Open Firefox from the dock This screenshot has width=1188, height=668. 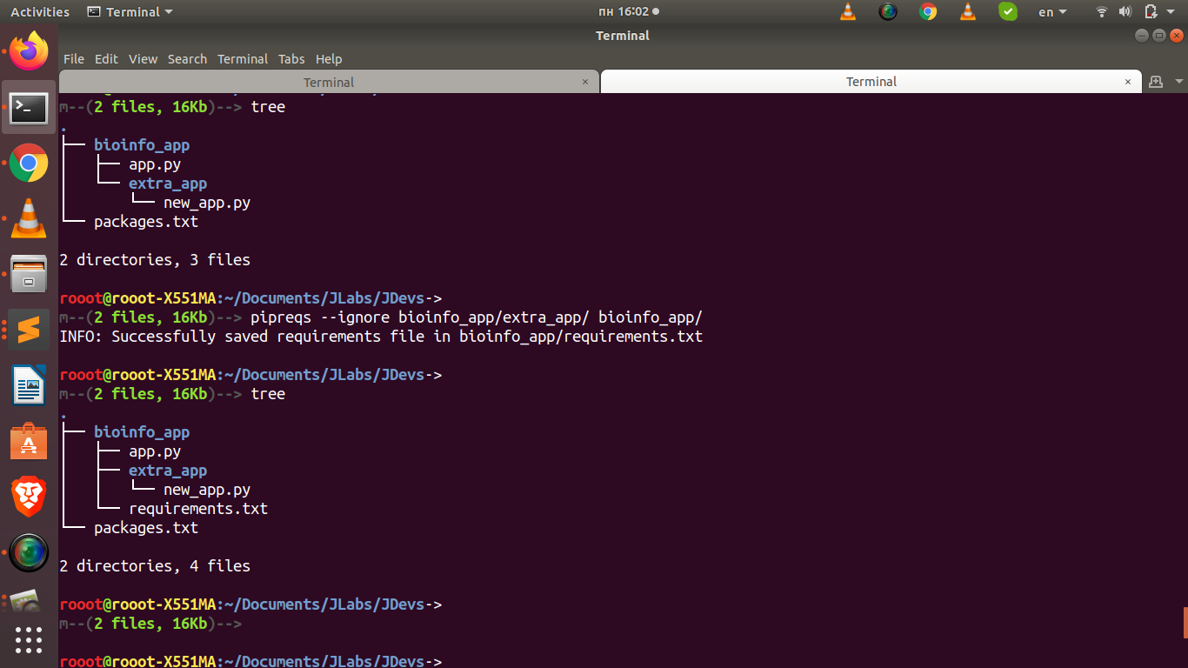pos(29,52)
